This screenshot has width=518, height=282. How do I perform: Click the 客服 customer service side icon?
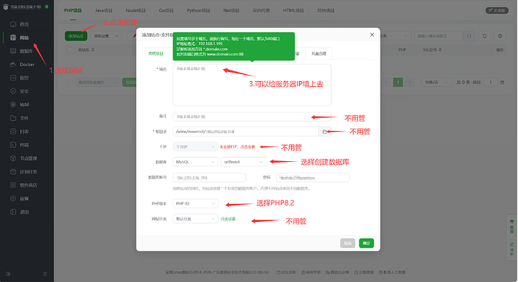pyautogui.click(x=512, y=226)
